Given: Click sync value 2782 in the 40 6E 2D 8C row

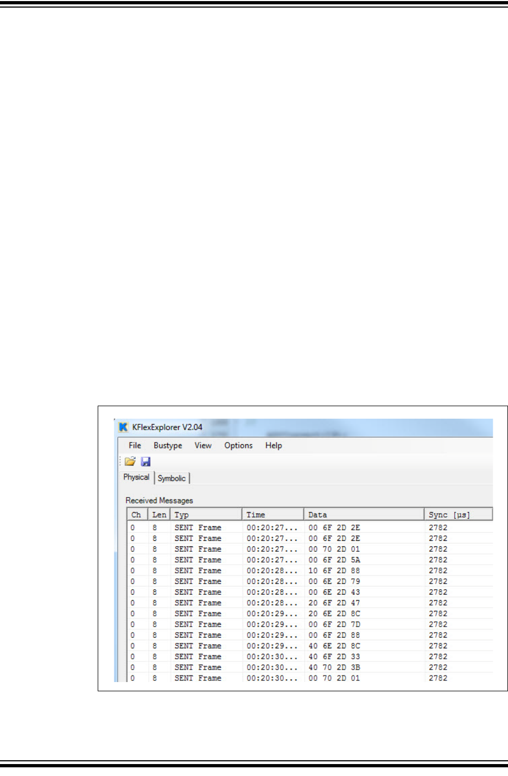Looking at the screenshot, I should tap(438, 646).
